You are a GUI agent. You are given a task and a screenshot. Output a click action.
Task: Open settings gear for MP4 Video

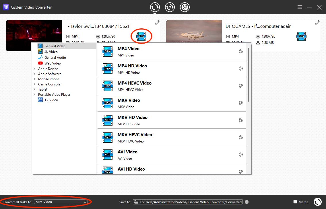[241, 51]
